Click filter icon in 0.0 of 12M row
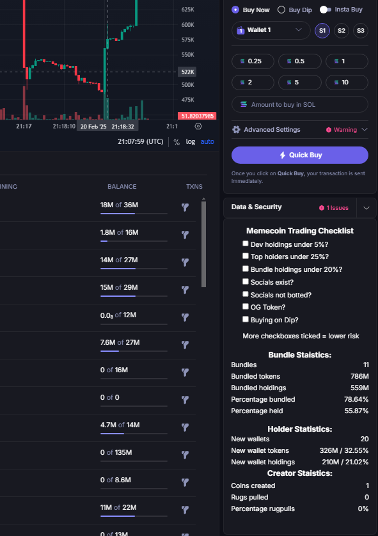Viewport: 378px width, 536px height. 185,317
